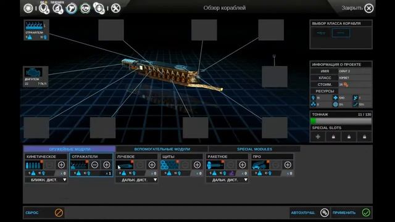Click the deflector module icon in list
Image resolution: width=395 pixels, height=222 pixels.
pyautogui.click(x=79, y=165)
